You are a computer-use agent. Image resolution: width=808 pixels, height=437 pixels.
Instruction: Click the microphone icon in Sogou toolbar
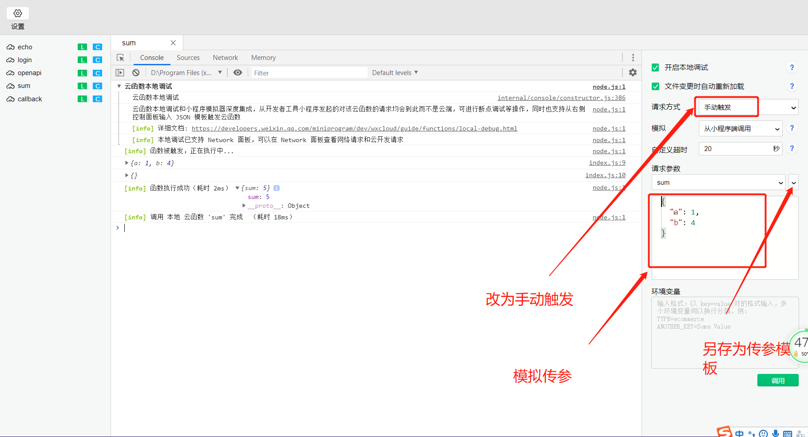click(776, 433)
